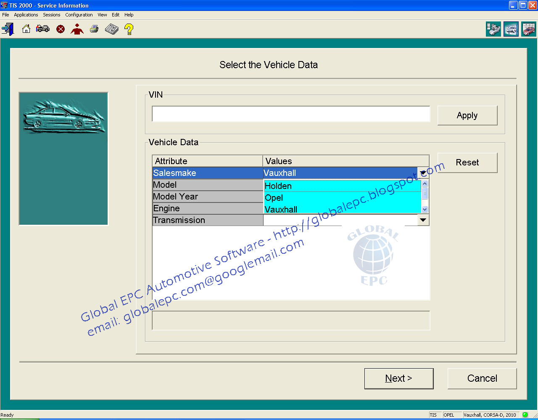Open the Edit menu
Image resolution: width=538 pixels, height=420 pixels.
click(x=116, y=15)
